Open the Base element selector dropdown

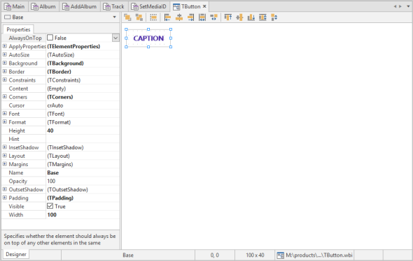coord(114,17)
